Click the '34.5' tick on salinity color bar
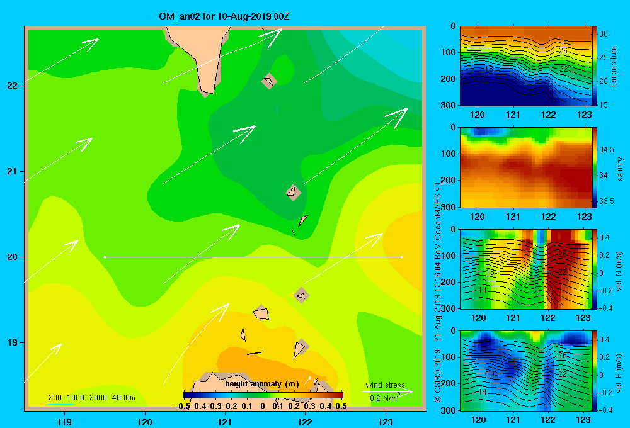Viewport: 630px width, 428px height. (607, 150)
